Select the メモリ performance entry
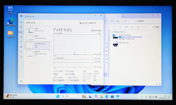 pyautogui.click(x=37, y=38)
